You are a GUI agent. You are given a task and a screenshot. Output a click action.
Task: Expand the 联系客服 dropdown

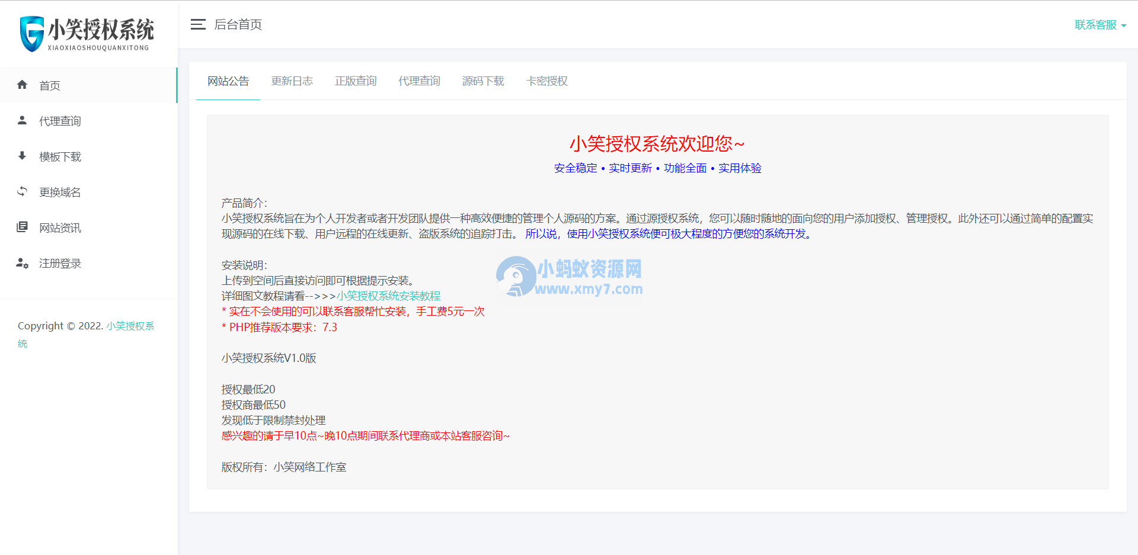1095,25
